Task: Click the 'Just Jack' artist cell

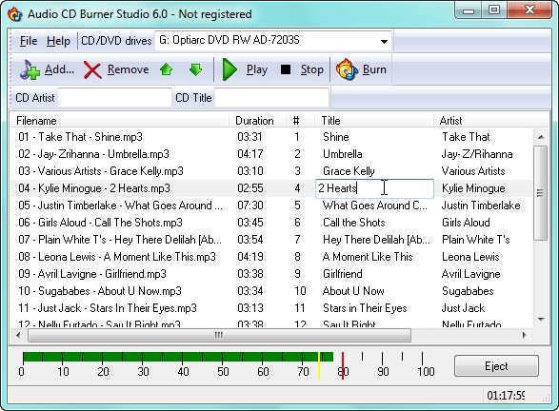Action: point(463,308)
